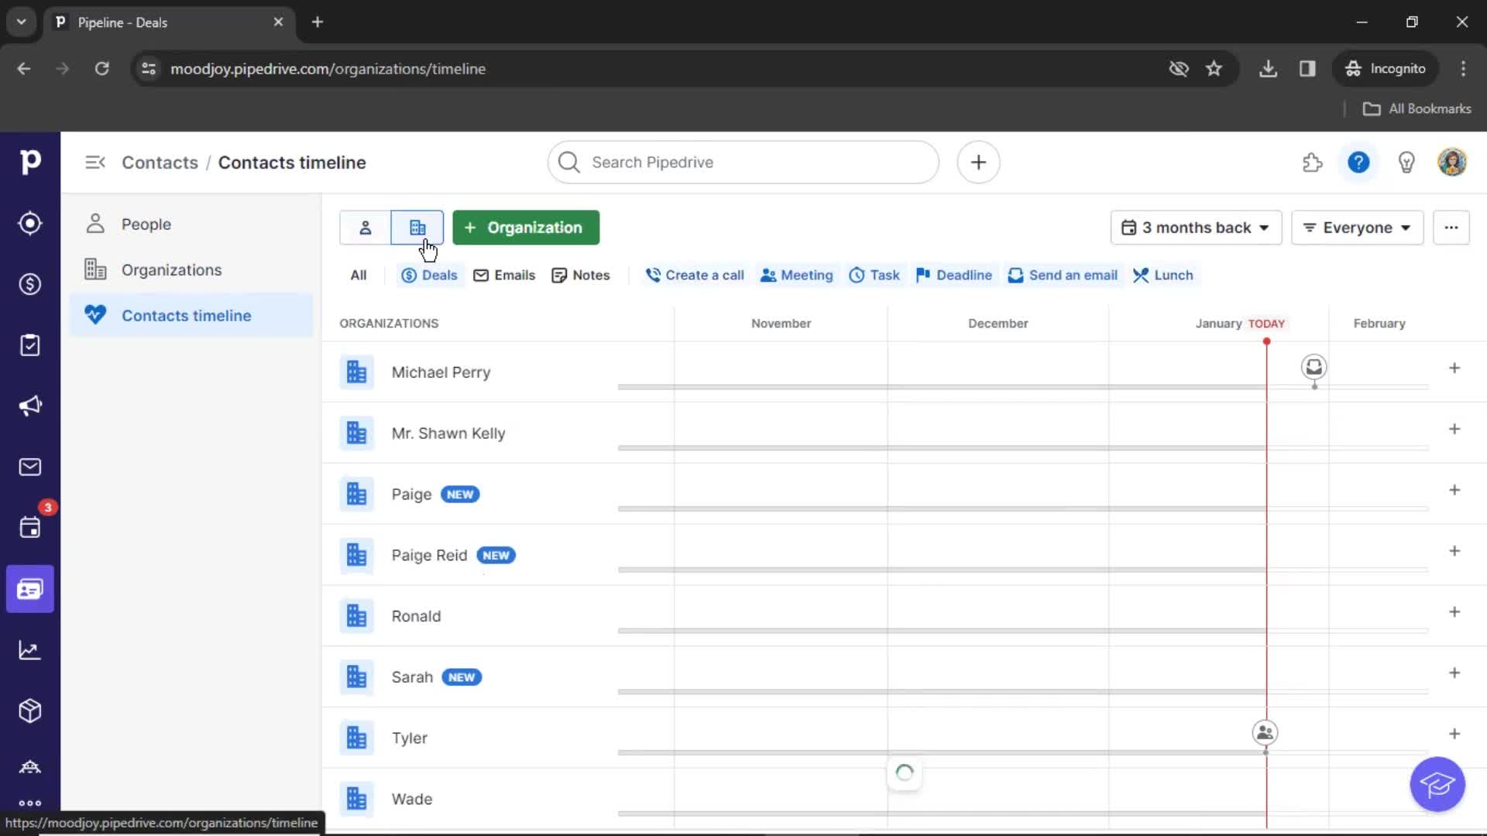Click the Add Organization button
1487x836 pixels.
pyautogui.click(x=524, y=227)
